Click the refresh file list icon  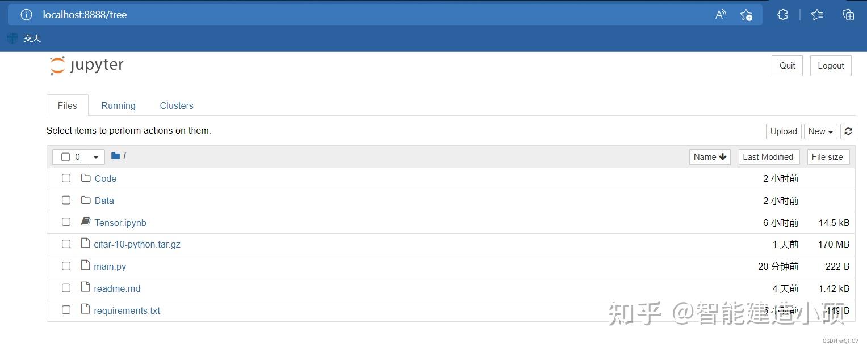click(x=848, y=131)
